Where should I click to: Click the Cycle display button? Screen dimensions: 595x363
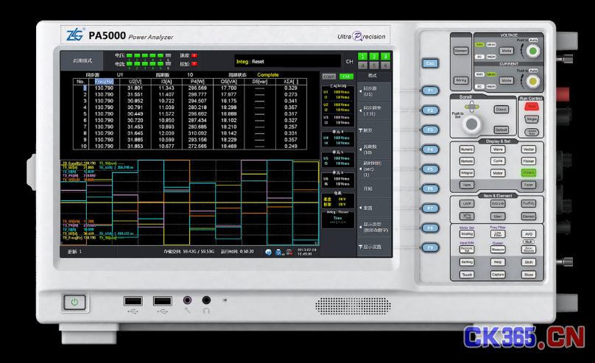click(x=498, y=161)
